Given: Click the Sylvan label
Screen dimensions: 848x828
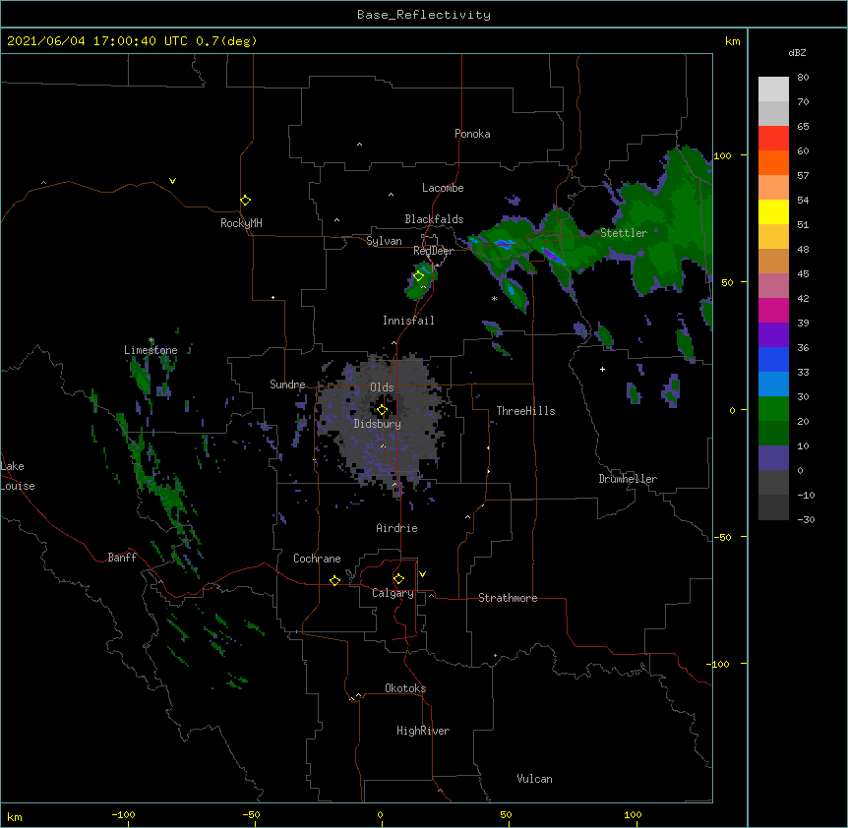Looking at the screenshot, I should point(384,241).
